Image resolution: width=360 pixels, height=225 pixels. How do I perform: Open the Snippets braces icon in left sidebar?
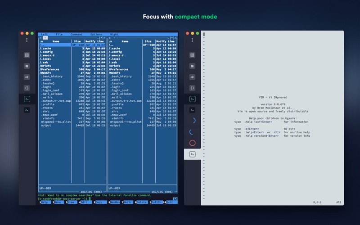(27, 88)
